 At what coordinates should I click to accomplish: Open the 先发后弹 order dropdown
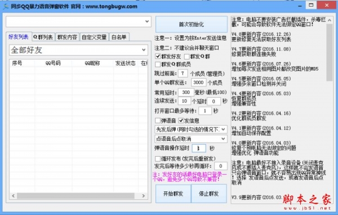[x=191, y=129]
